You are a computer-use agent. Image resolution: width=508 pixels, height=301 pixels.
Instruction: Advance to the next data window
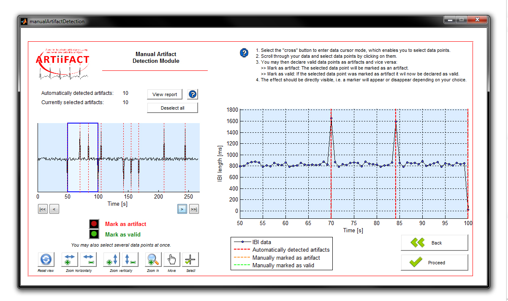coord(182,209)
